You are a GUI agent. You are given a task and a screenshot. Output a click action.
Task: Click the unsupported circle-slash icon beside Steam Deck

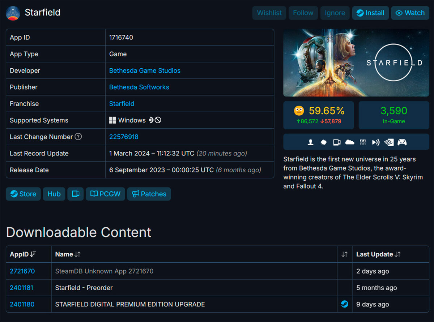tap(158, 120)
